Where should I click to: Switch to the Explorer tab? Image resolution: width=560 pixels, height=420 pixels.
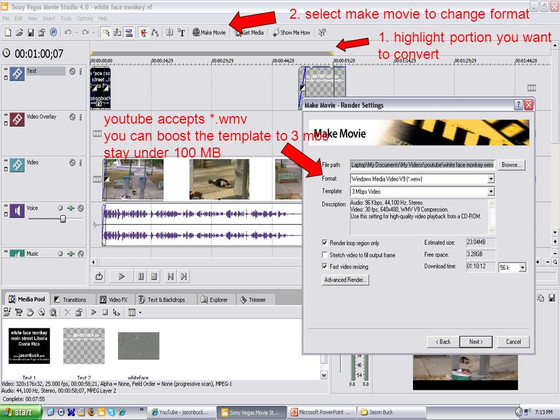[x=216, y=300]
